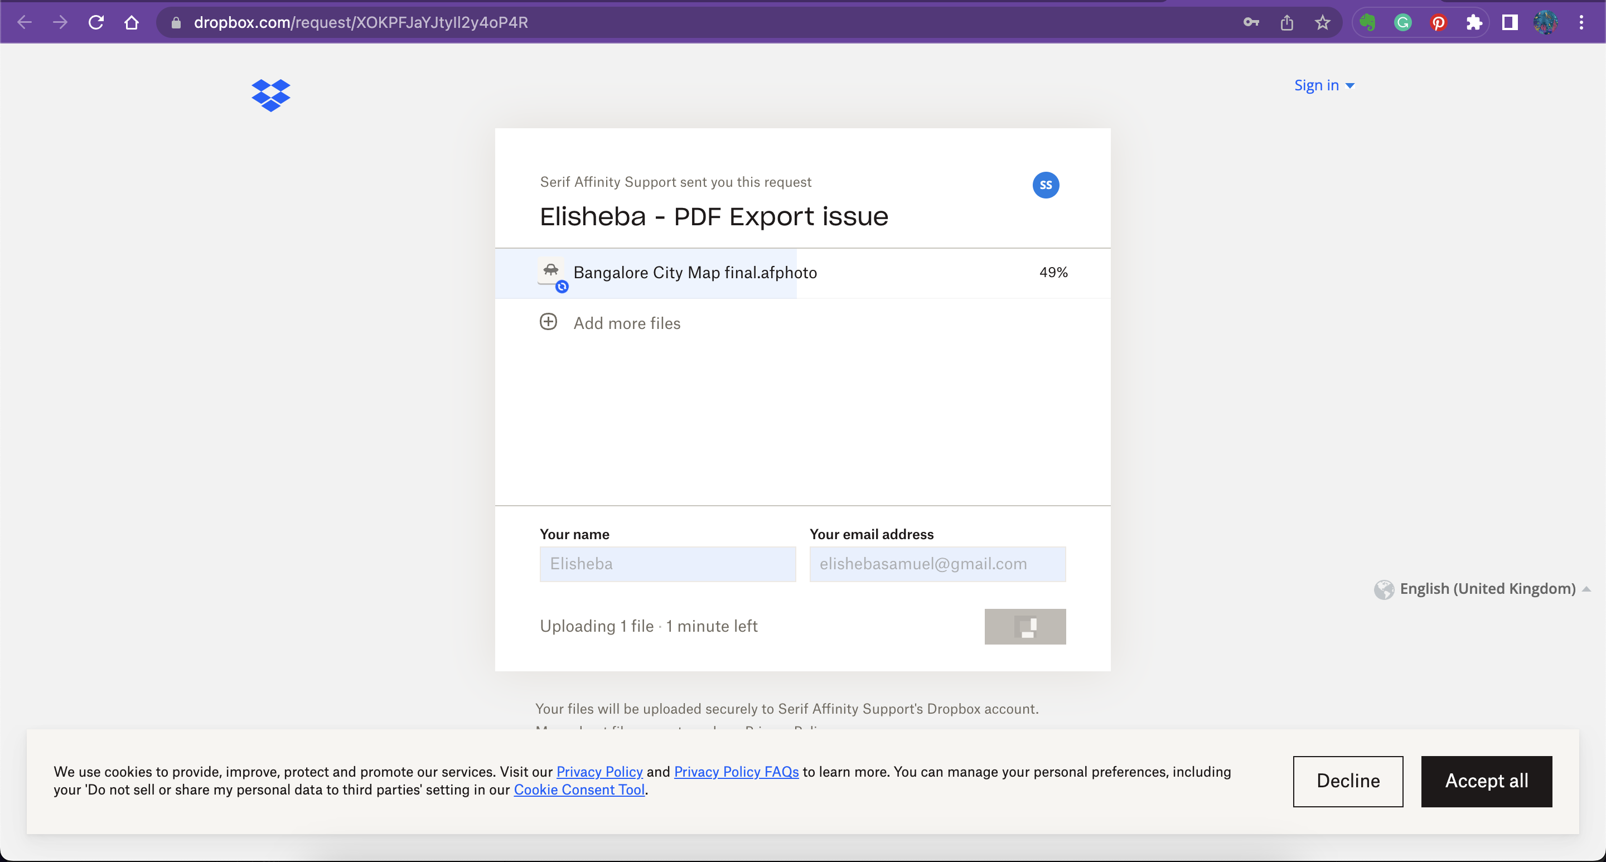The height and width of the screenshot is (862, 1606).
Task: Click the Your name field
Action: (x=667, y=564)
